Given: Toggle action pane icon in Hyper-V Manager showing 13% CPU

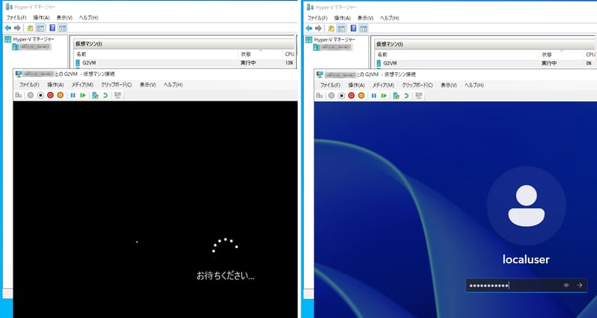Looking at the screenshot, I should tap(62, 28).
